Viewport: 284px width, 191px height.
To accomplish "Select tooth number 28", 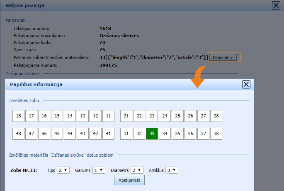I will click(216, 116).
